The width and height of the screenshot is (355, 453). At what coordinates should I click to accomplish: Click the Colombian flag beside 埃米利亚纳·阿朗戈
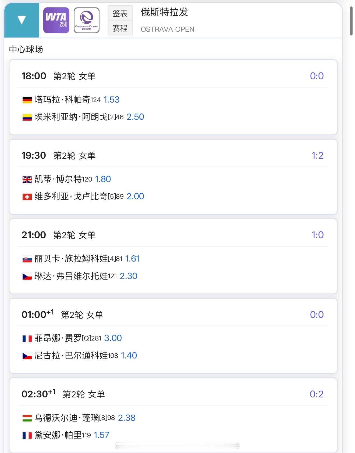click(x=27, y=117)
